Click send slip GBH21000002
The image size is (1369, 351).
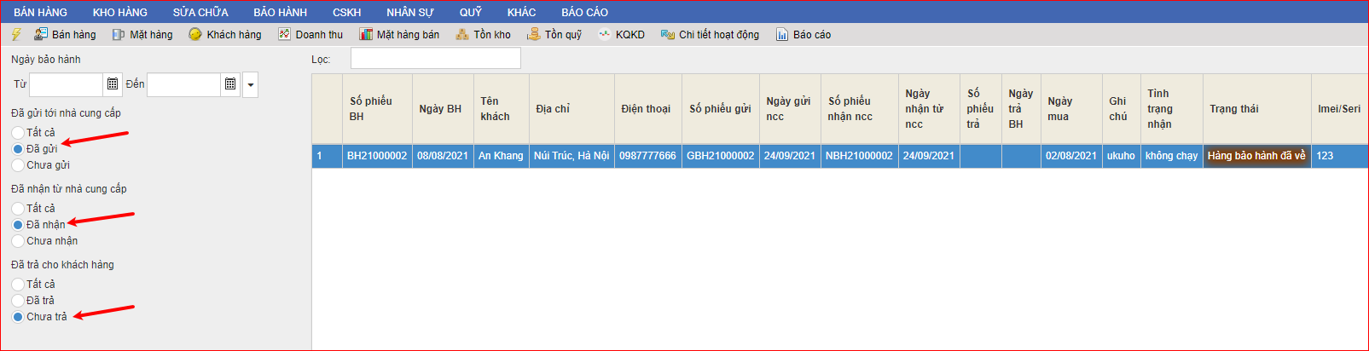(721, 156)
